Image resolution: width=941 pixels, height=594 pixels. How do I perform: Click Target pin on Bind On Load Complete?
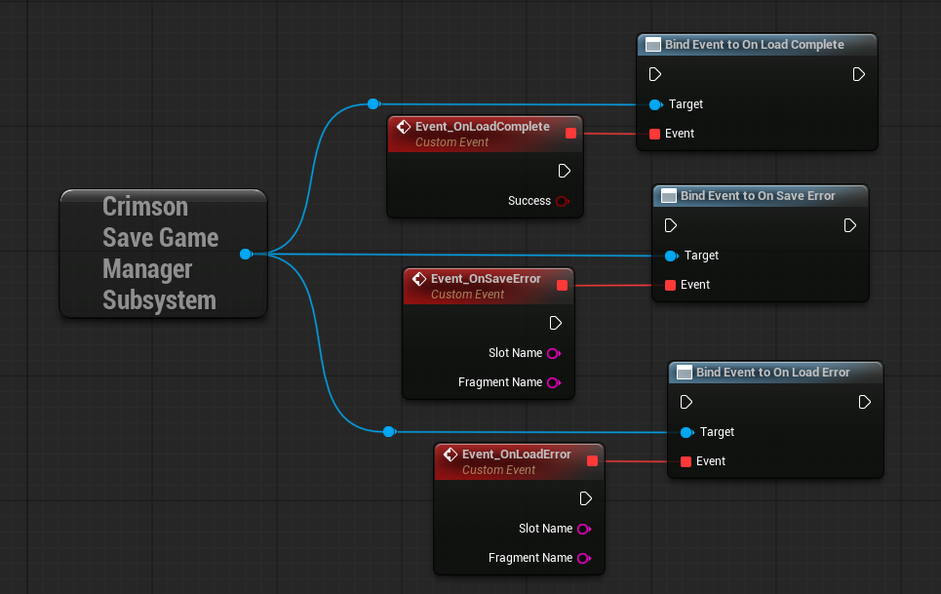point(656,104)
